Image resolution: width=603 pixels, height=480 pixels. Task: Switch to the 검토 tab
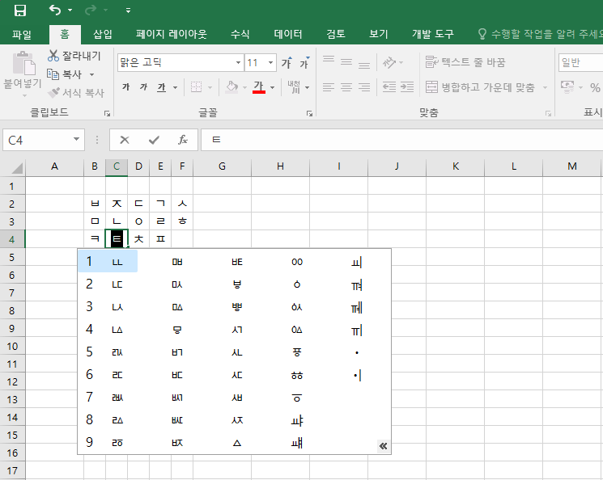336,35
